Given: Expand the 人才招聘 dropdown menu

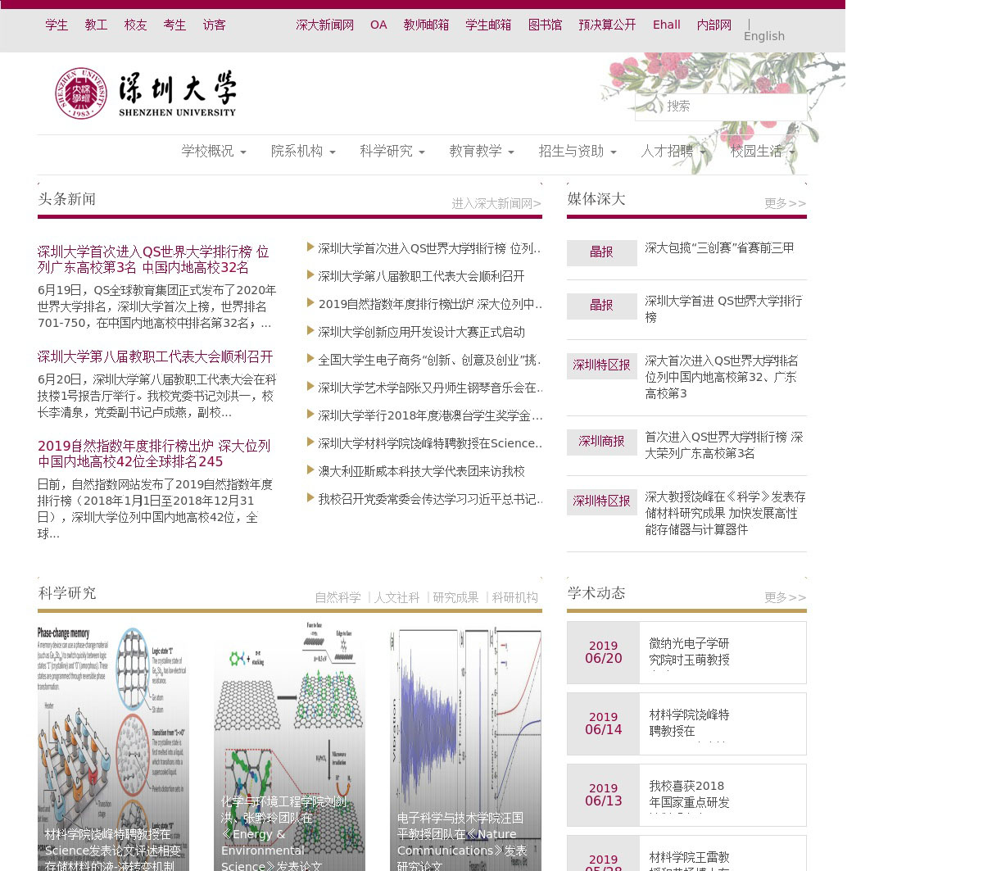Looking at the screenshot, I should coord(673,152).
